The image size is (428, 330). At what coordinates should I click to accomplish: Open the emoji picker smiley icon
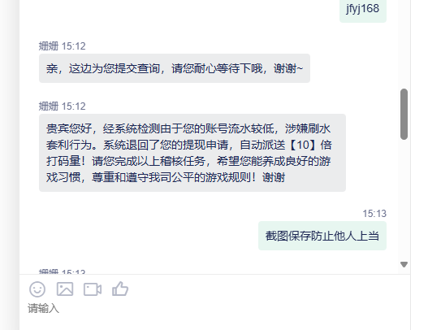coord(37,289)
